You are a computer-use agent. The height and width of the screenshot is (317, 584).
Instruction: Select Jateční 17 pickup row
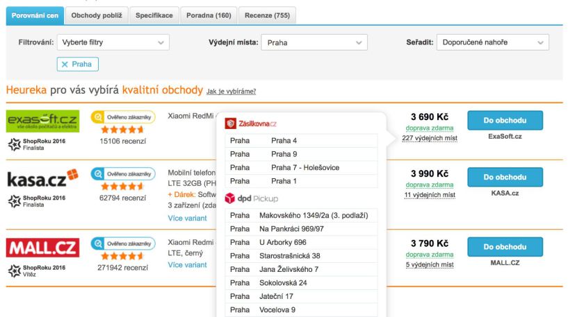[301, 297]
